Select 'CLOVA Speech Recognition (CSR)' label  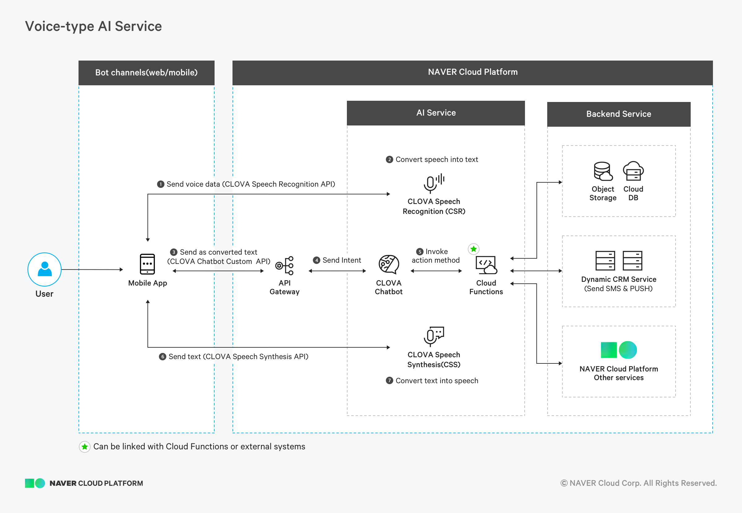(434, 206)
